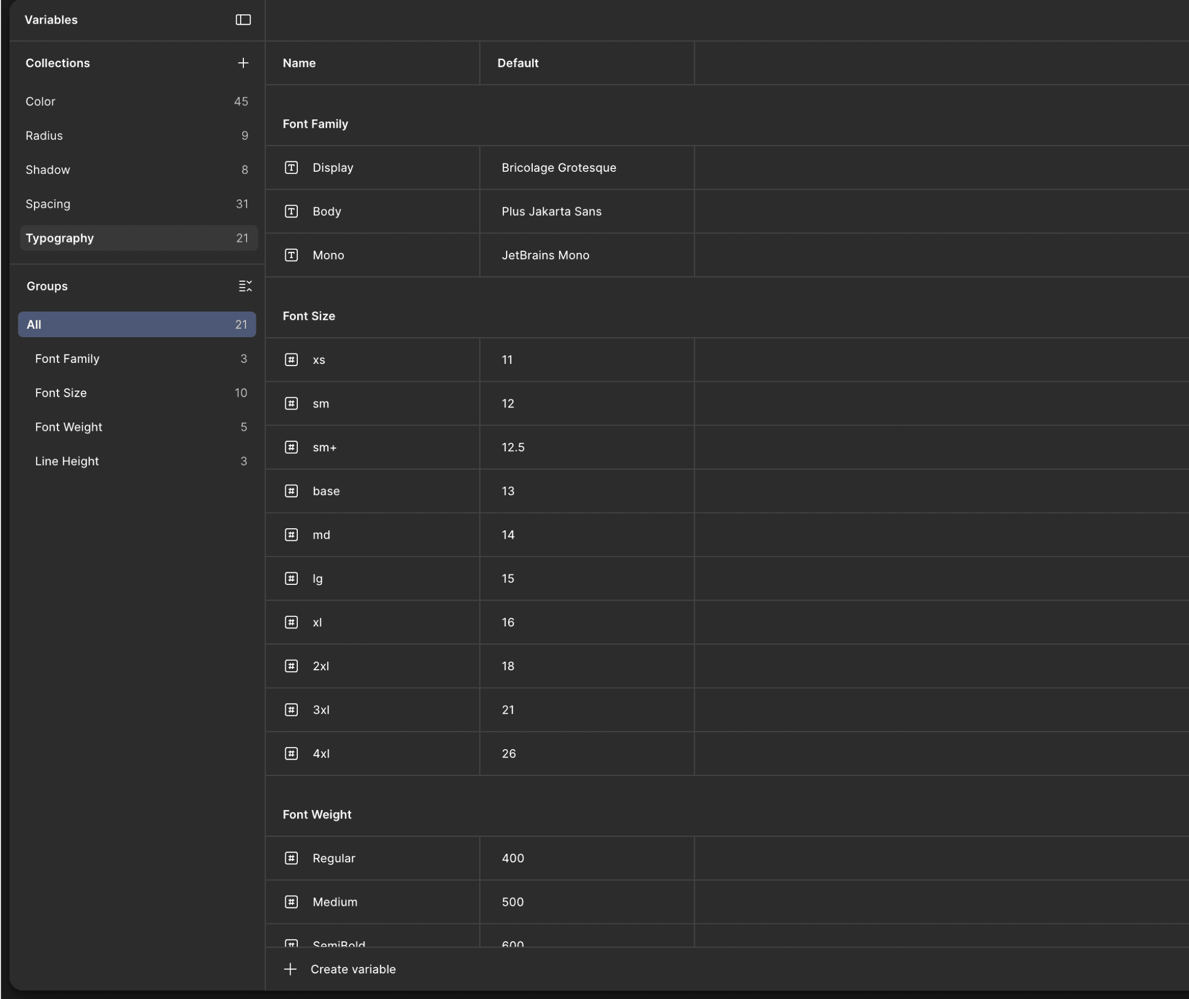Toggle the variables sidebar panel icon
Screen dimensions: 1189x999
tap(243, 20)
